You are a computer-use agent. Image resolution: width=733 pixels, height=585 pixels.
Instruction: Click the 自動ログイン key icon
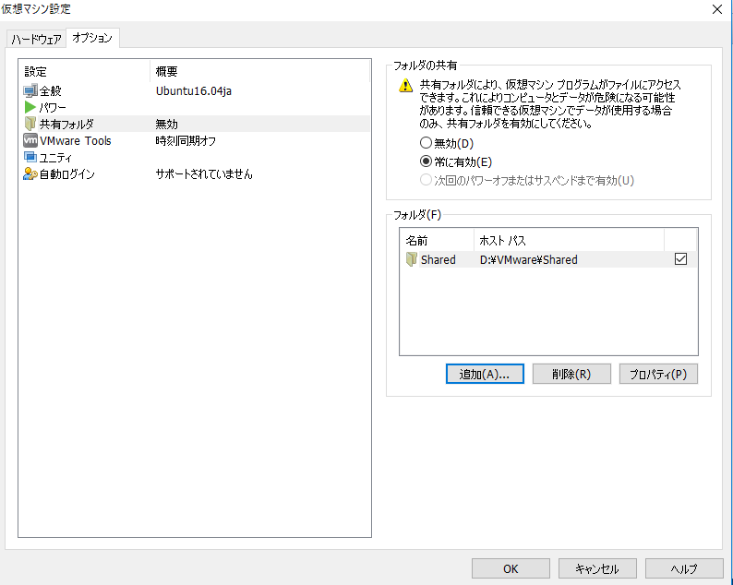30,173
